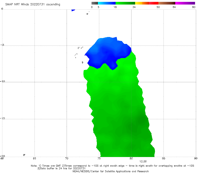Click the longitude axis label '65'
Image resolution: width=198 pixels, height=173 pixels.
35,158
